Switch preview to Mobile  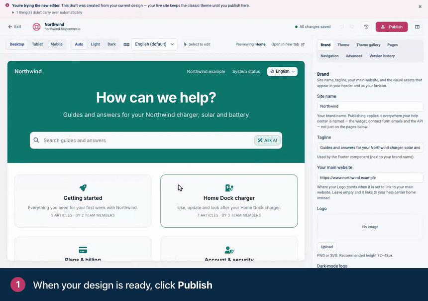click(57, 44)
